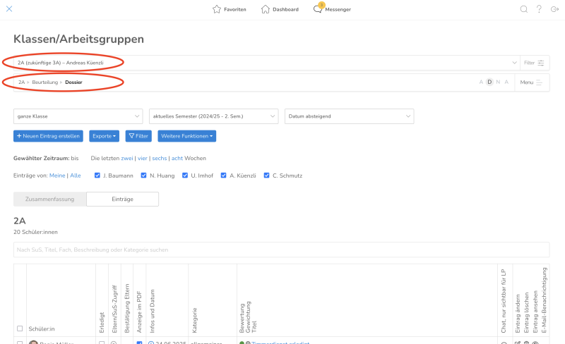The image size is (565, 344).
Task: Toggle N. Huang checkbox
Action: point(143,175)
